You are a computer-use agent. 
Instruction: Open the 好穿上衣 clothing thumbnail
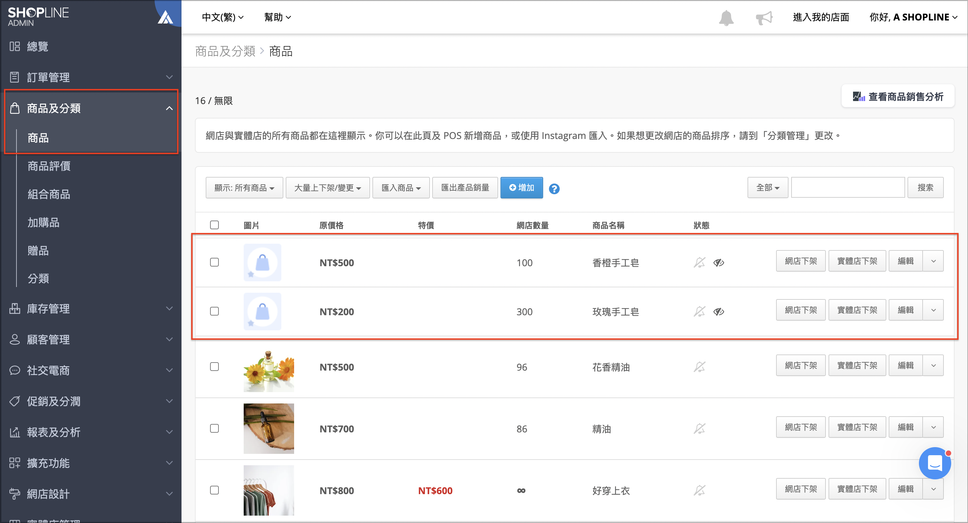269,490
